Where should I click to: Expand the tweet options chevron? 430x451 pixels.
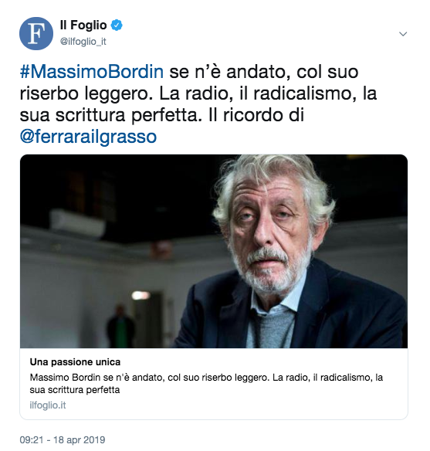pyautogui.click(x=403, y=34)
